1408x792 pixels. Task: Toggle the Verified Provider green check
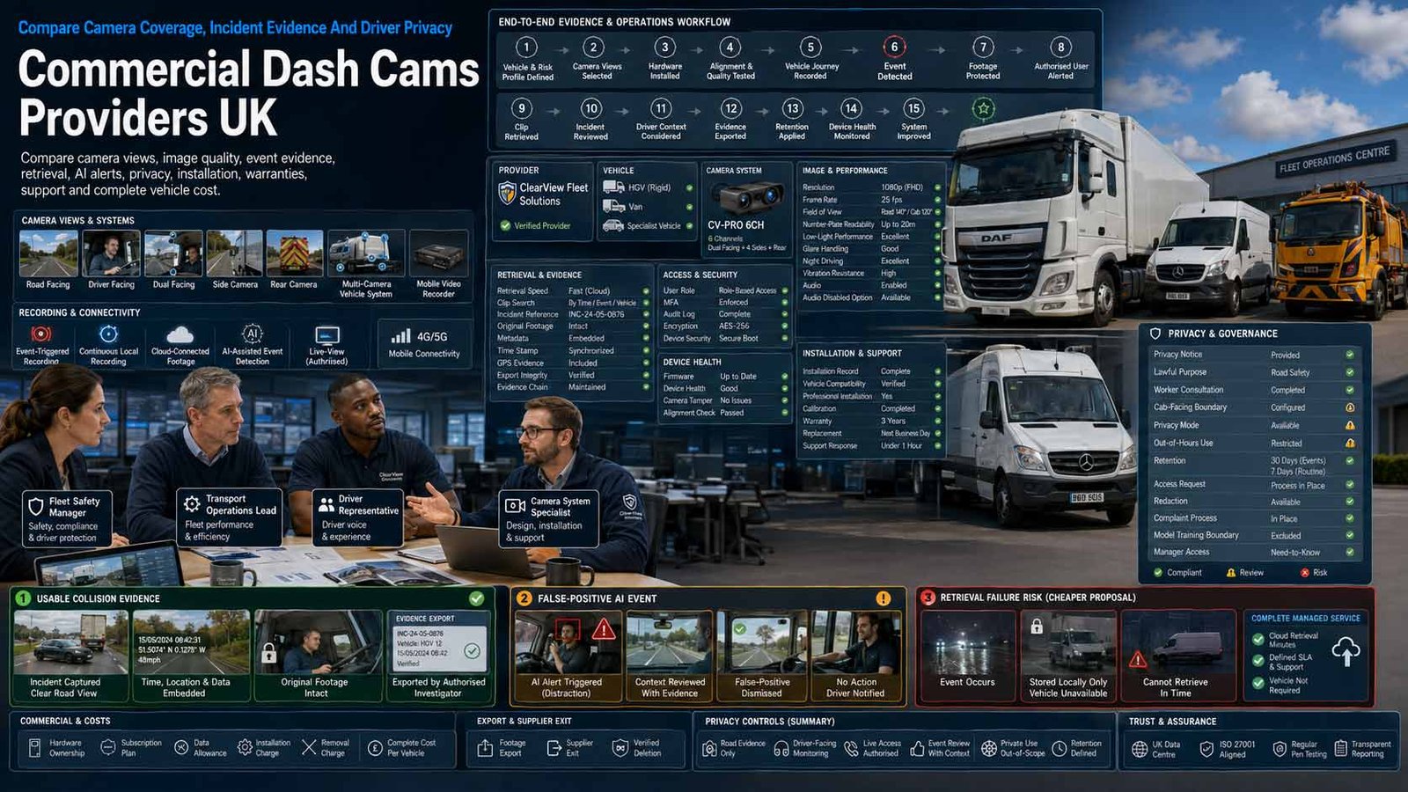click(505, 226)
